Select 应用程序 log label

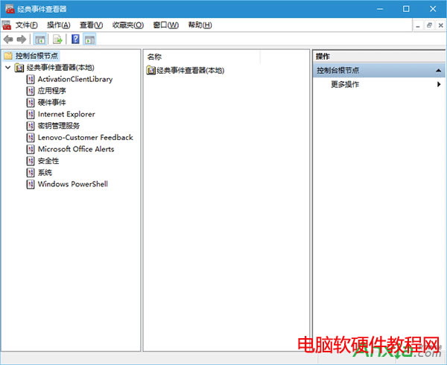(52, 91)
